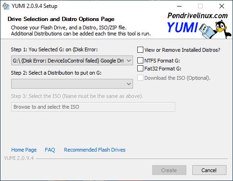
Task: Minimize the YUMI Setup window
Action: point(179,6)
